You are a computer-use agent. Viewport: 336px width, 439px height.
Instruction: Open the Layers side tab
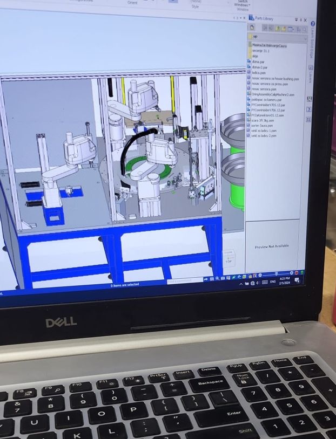point(311,74)
